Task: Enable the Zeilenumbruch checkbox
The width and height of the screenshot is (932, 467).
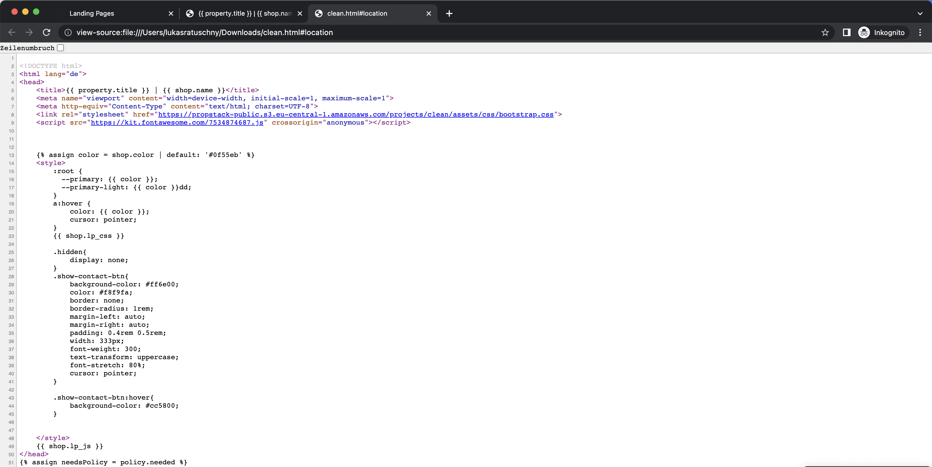Action: 61,48
